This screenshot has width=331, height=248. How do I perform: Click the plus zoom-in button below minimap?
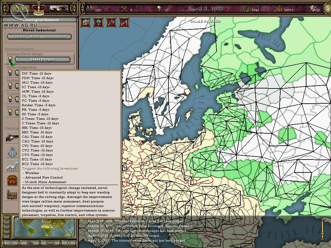69,243
